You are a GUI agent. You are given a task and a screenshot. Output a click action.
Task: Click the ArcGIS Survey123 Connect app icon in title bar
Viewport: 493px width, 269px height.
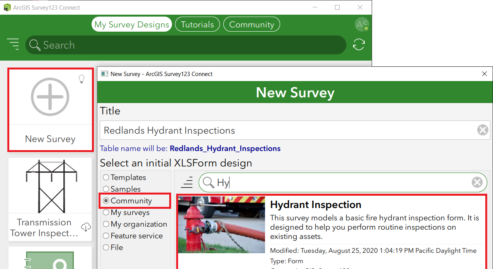point(7,7)
